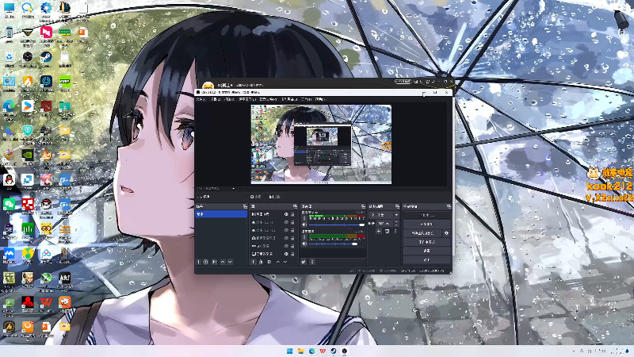Image resolution: width=634 pixels, height=357 pixels.
Task: Pop out the Audio Mixer dock
Action: point(363,206)
